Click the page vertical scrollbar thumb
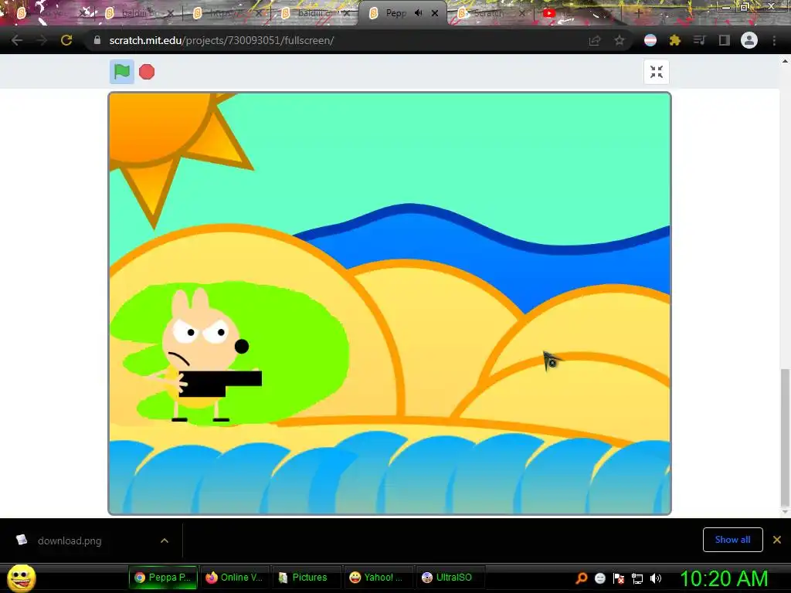Screen dimensions: 791x593 785,438
